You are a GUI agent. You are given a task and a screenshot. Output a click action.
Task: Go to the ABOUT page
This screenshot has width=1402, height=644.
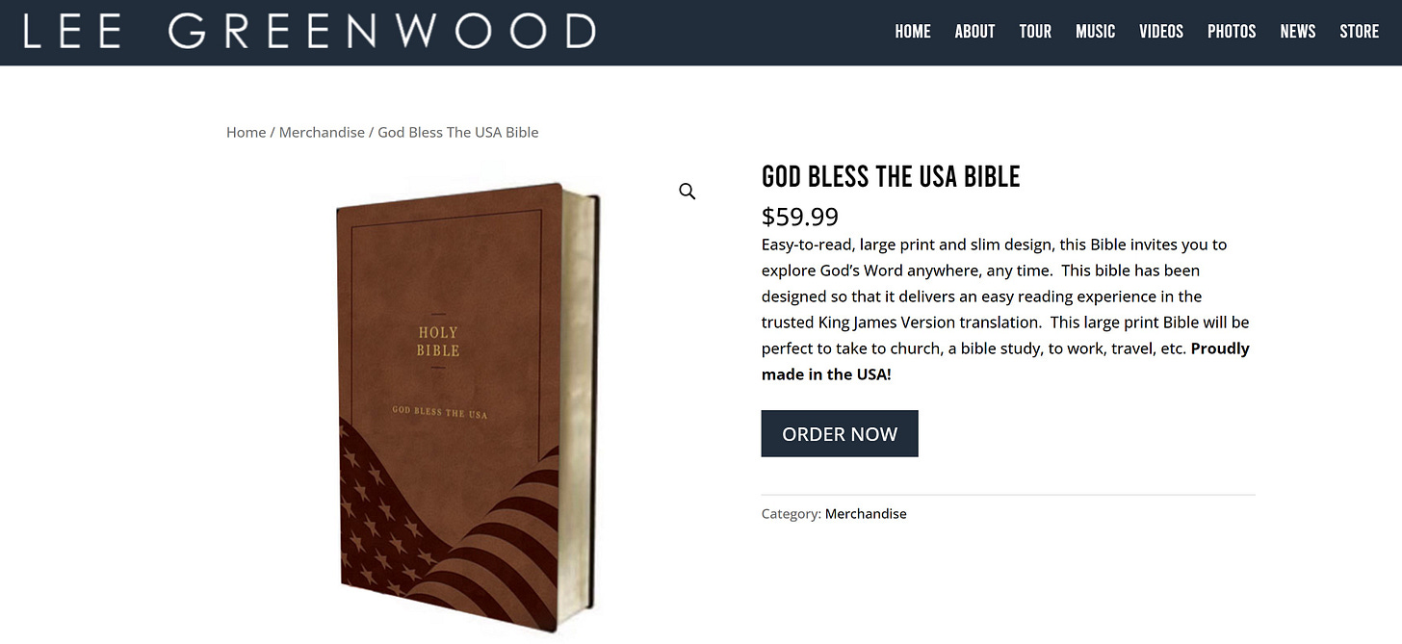tap(974, 32)
